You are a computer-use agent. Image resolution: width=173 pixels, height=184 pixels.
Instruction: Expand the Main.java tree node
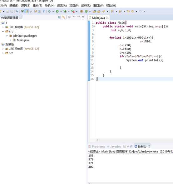[x=11, y=40]
